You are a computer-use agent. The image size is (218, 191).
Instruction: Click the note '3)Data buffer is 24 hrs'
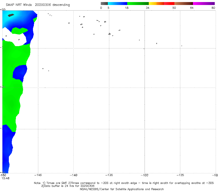(x=68, y=186)
